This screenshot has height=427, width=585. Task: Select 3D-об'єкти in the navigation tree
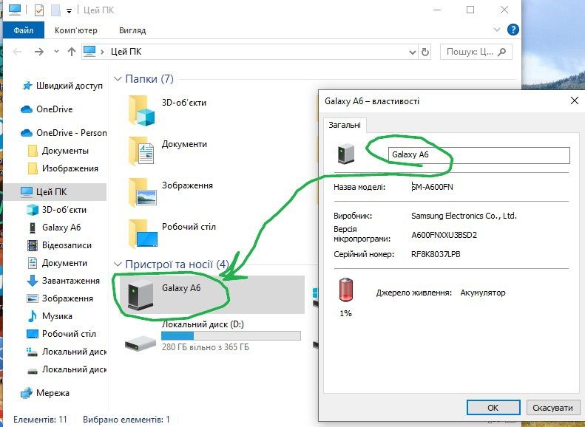(x=57, y=210)
